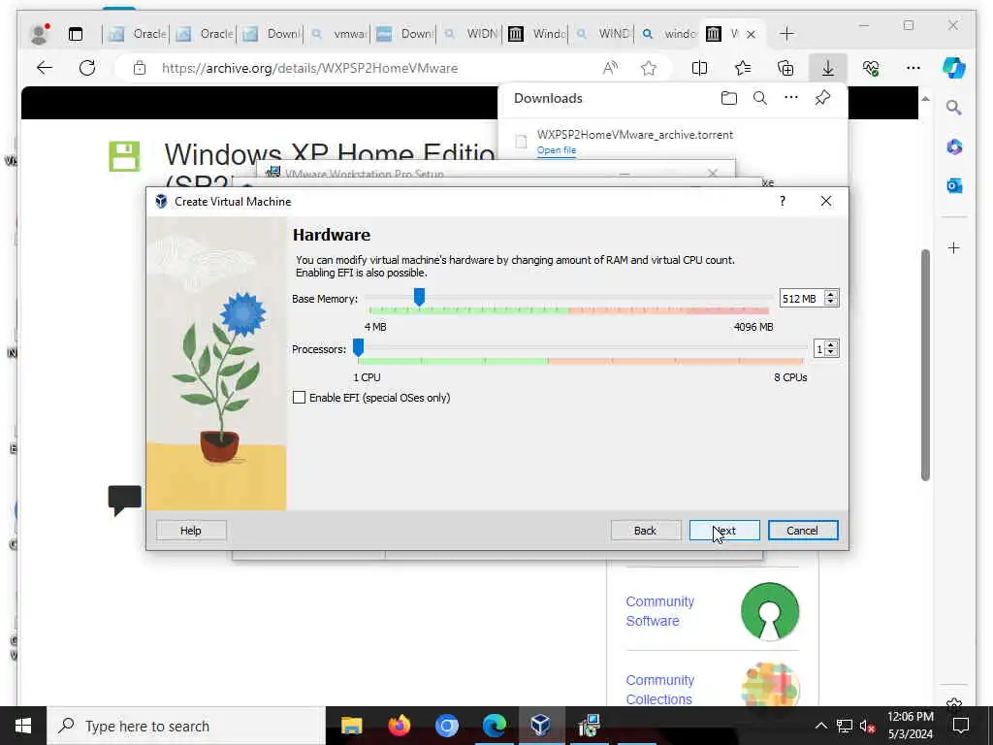The height and width of the screenshot is (745, 993).
Task: Click the Community Collections link
Action: point(659,690)
